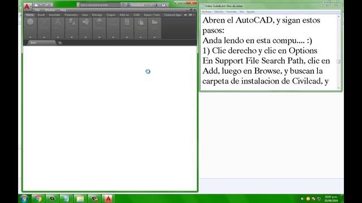Screen dimensions: 362x203
Task: Open the Sign In account dropdown in AutoCAD
Action: (x=140, y=5)
